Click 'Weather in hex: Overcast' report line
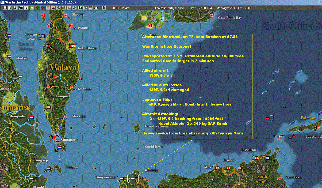Screen dimensions: 322x188 pyautogui.click(x=167, y=46)
